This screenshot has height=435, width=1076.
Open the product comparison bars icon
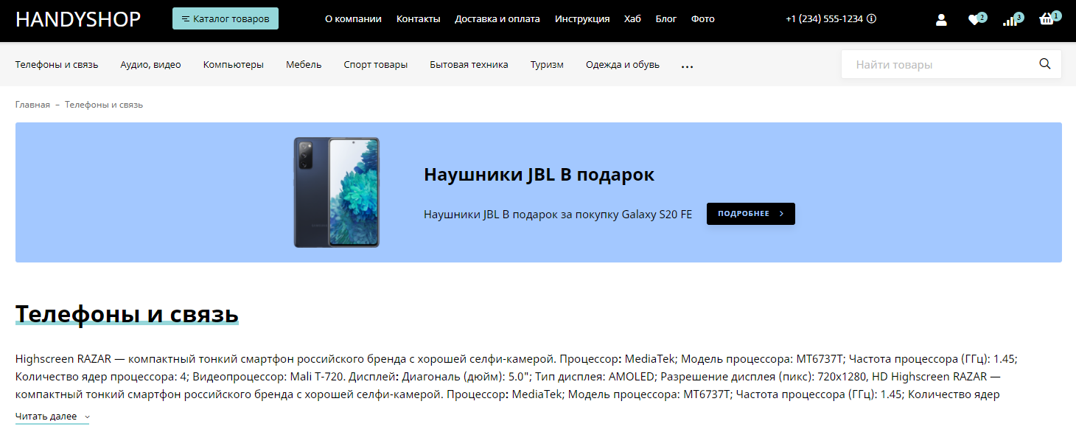point(1010,20)
